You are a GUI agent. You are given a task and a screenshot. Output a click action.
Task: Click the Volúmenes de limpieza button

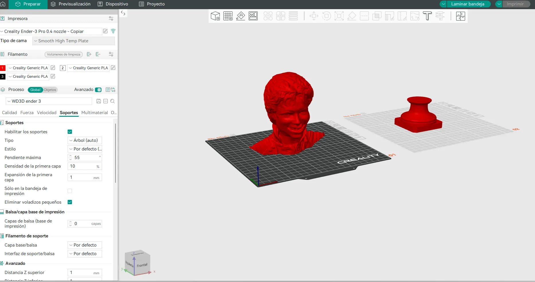point(64,54)
